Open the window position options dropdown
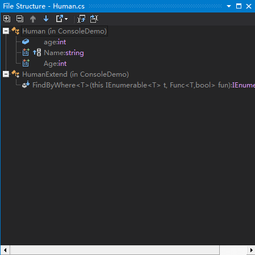This screenshot has width=255, height=255. (x=229, y=6)
